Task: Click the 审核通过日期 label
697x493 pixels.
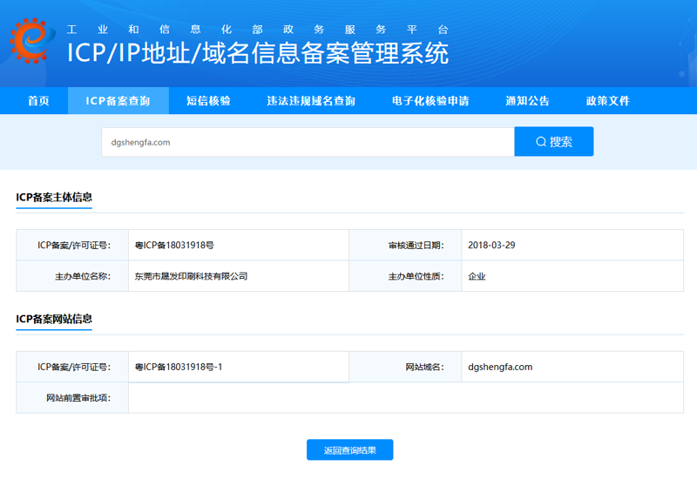Action: click(x=416, y=246)
